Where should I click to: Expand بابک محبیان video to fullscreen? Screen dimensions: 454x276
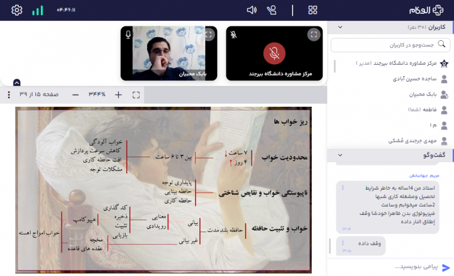tap(208, 35)
